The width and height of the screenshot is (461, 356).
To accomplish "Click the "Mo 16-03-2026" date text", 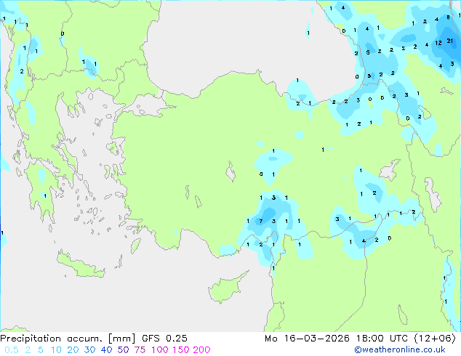I will pyautogui.click(x=308, y=339).
